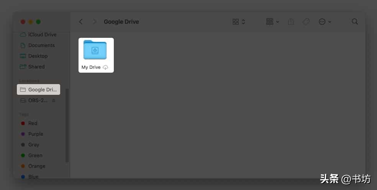Select Google Drive location in sidebar
The height and width of the screenshot is (190, 377).
point(38,89)
